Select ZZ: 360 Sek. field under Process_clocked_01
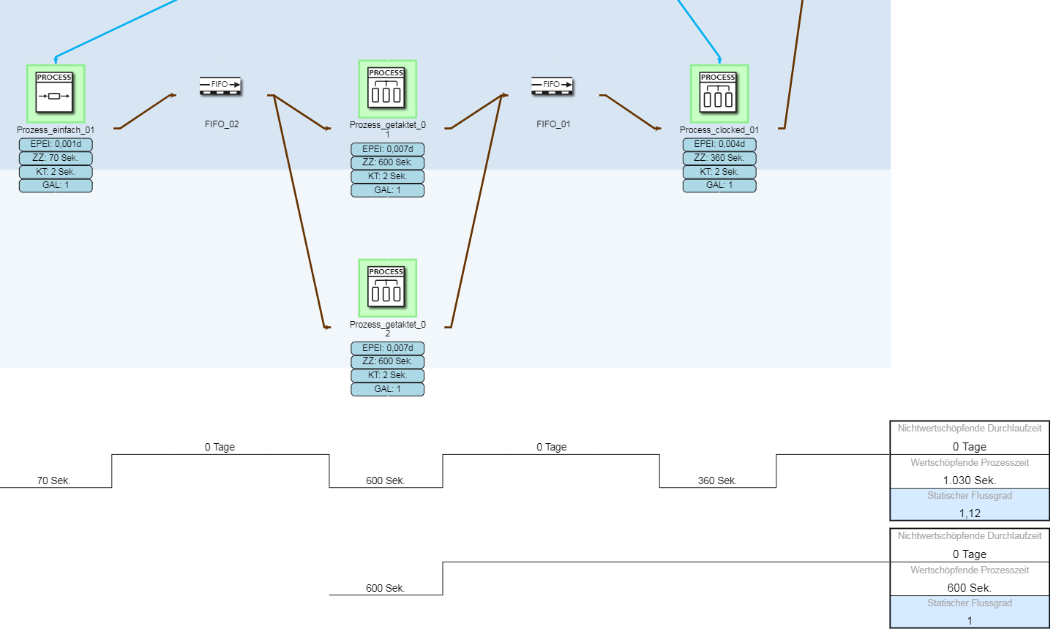This screenshot has height=637, width=1056. coord(719,158)
